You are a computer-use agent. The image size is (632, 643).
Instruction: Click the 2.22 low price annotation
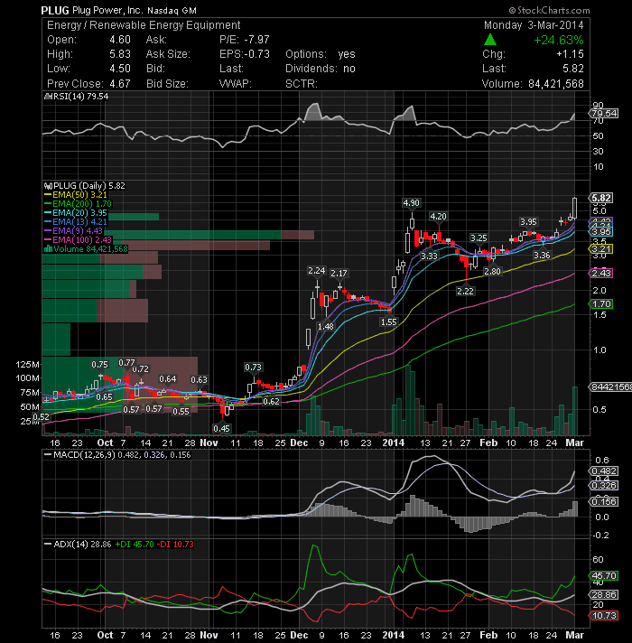[x=465, y=291]
